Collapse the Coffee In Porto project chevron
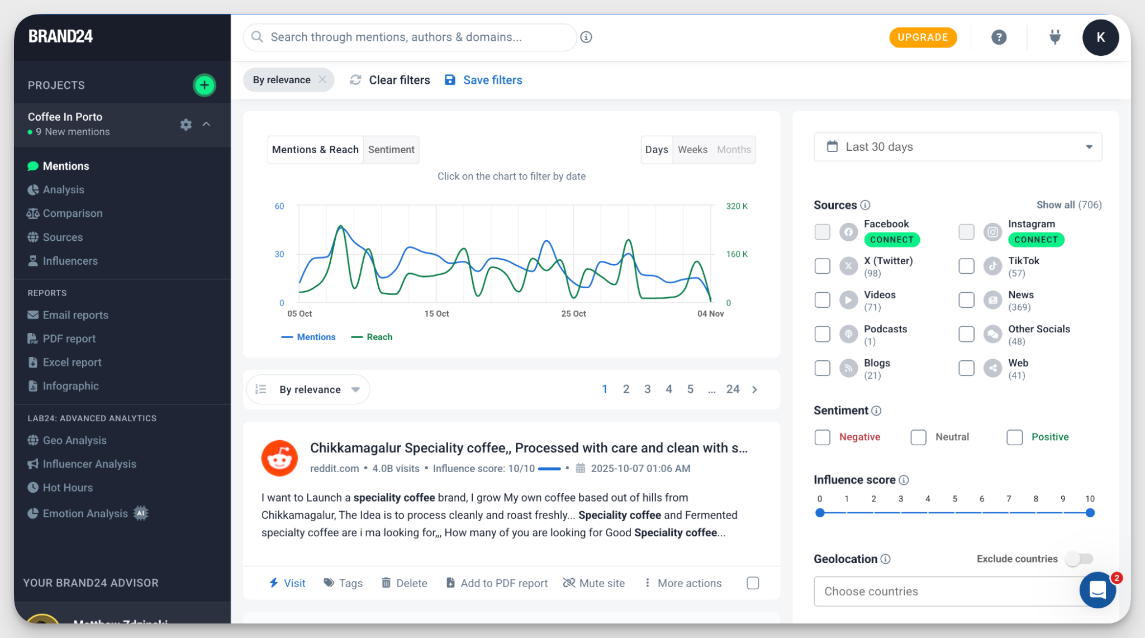The height and width of the screenshot is (638, 1145). (x=207, y=125)
